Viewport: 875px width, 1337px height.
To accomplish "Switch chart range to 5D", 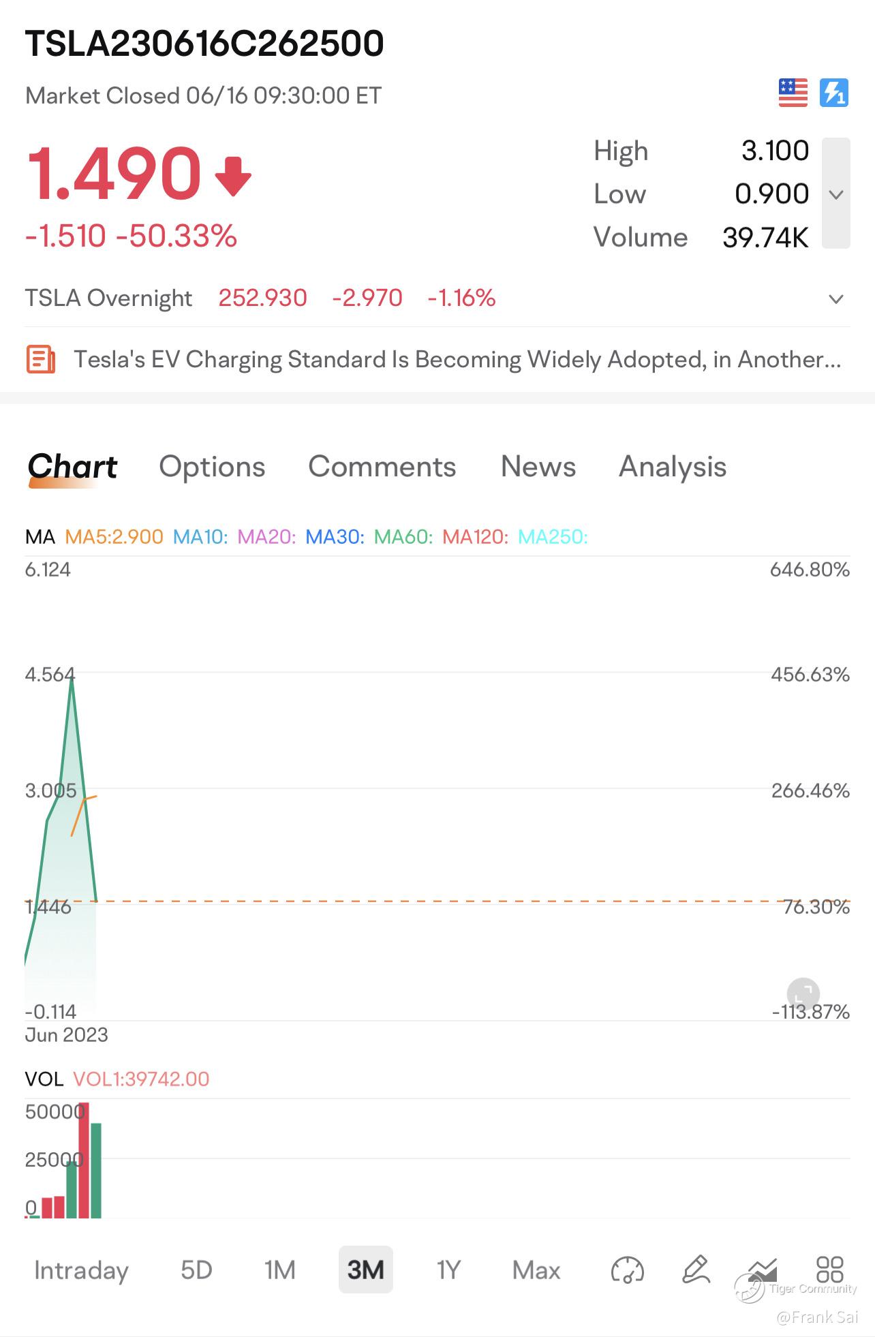I will pyautogui.click(x=196, y=1270).
